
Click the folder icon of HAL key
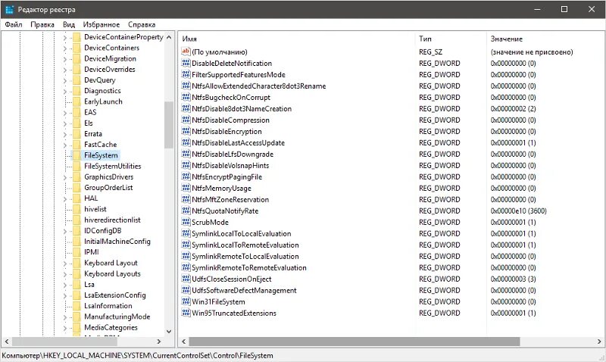[77, 198]
